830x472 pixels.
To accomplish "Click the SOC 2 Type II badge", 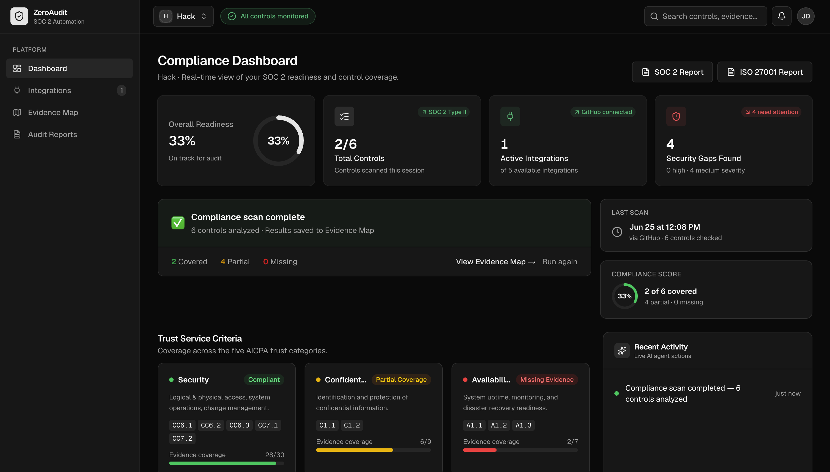I will (x=444, y=112).
